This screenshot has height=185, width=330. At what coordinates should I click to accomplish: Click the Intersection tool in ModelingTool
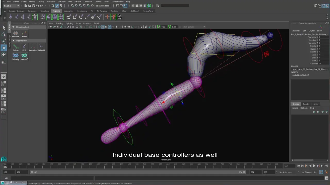point(15,34)
